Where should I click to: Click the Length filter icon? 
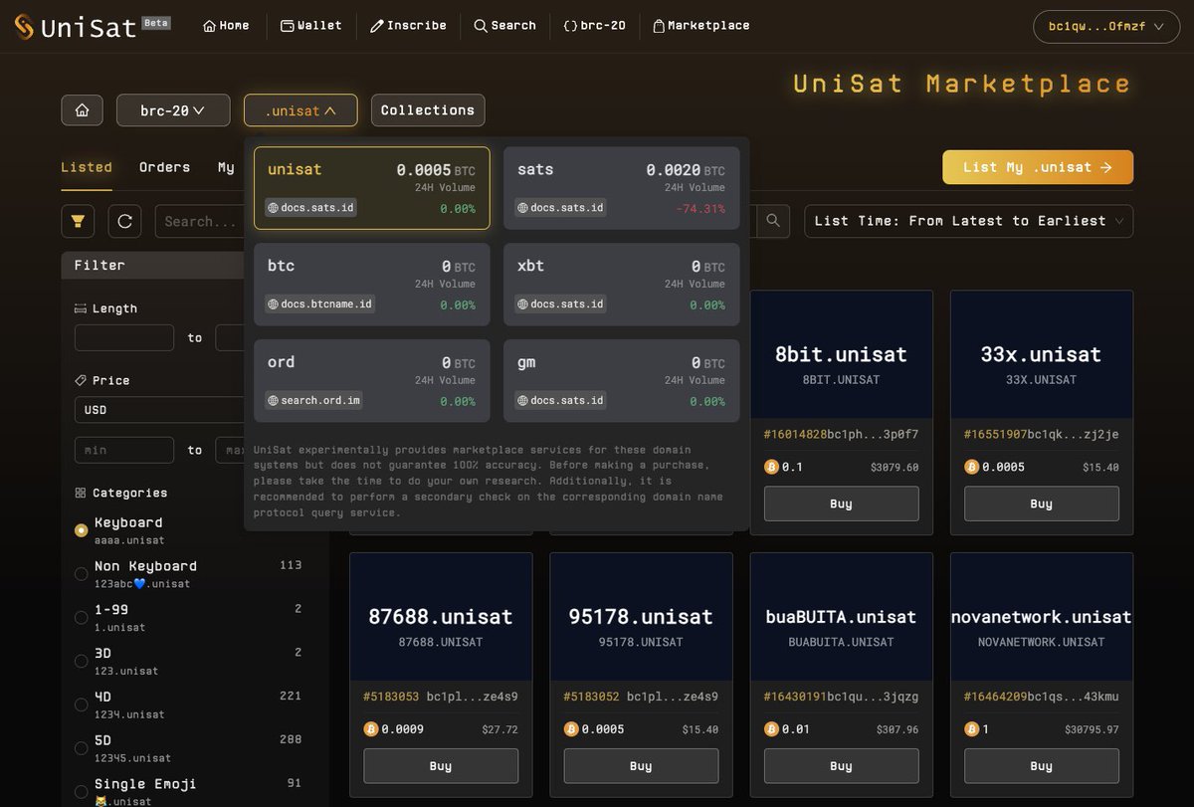click(81, 308)
